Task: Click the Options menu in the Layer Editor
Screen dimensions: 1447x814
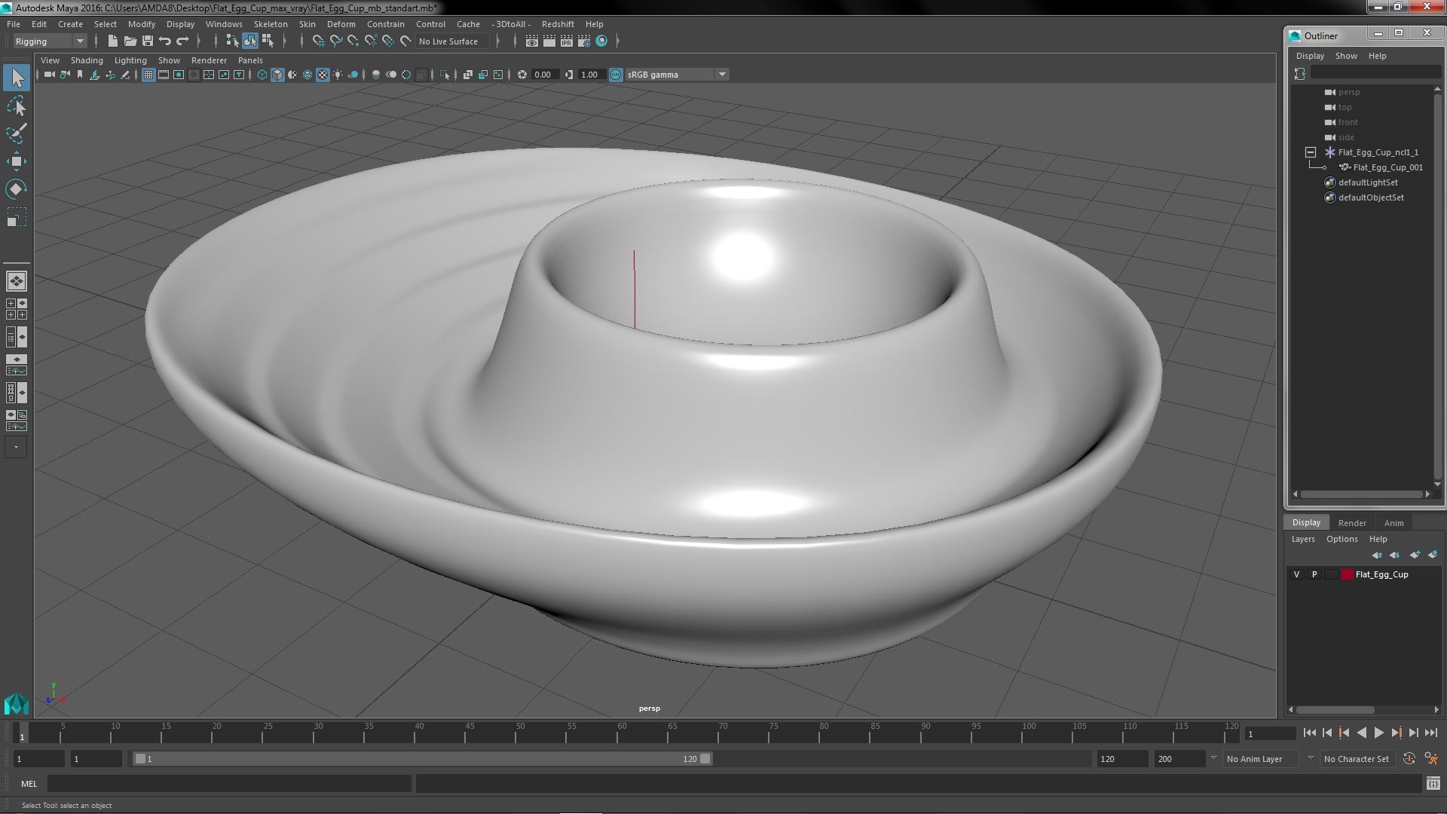Action: coord(1341,539)
